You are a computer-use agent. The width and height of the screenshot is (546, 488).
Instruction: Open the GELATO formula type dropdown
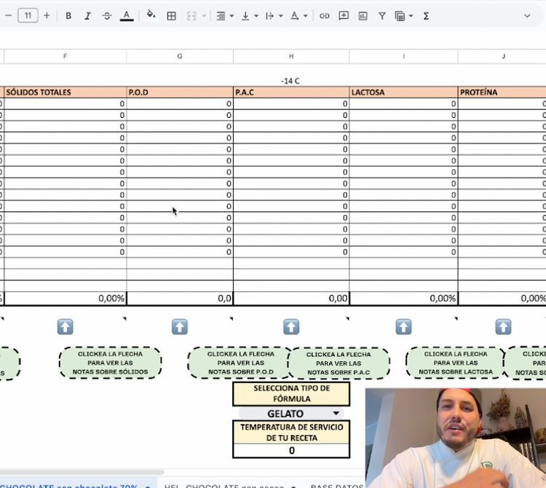click(336, 414)
